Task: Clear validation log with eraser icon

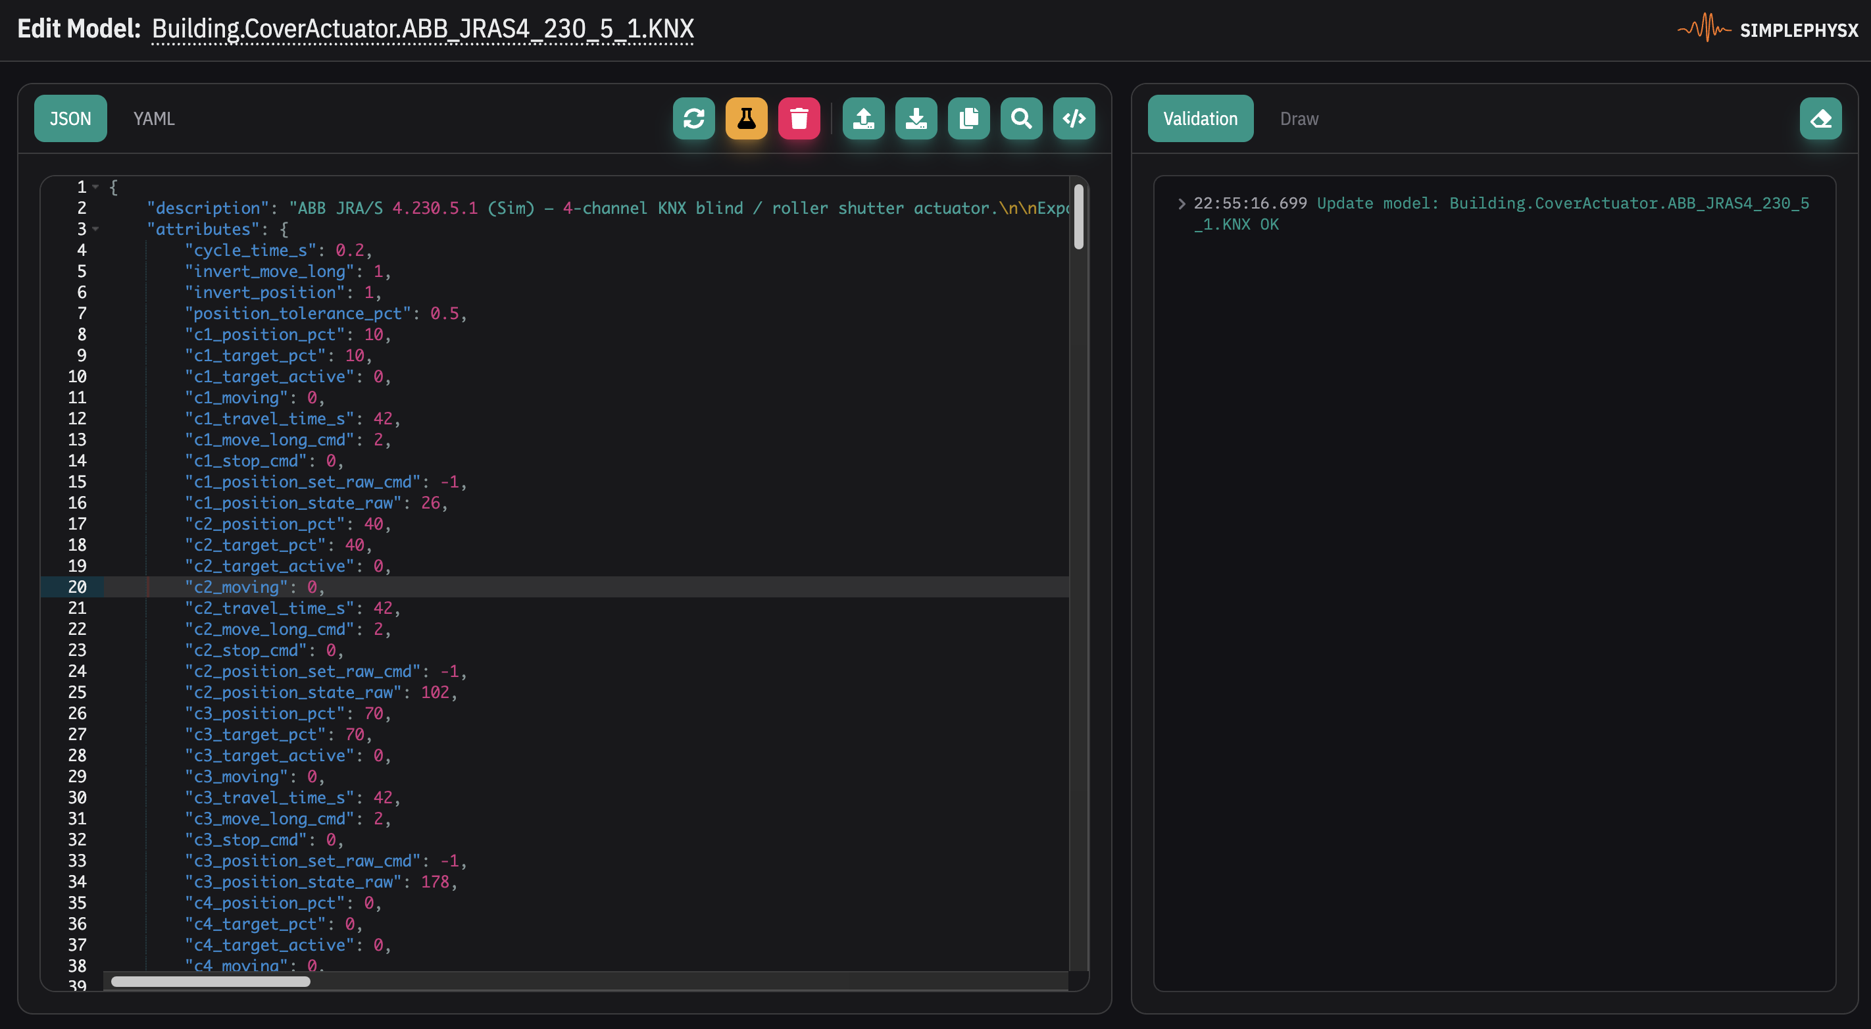Action: (1820, 118)
